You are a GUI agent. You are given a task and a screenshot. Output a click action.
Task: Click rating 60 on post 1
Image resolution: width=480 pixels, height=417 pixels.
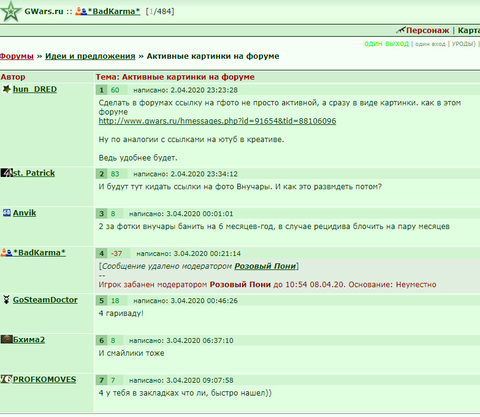coord(115,90)
